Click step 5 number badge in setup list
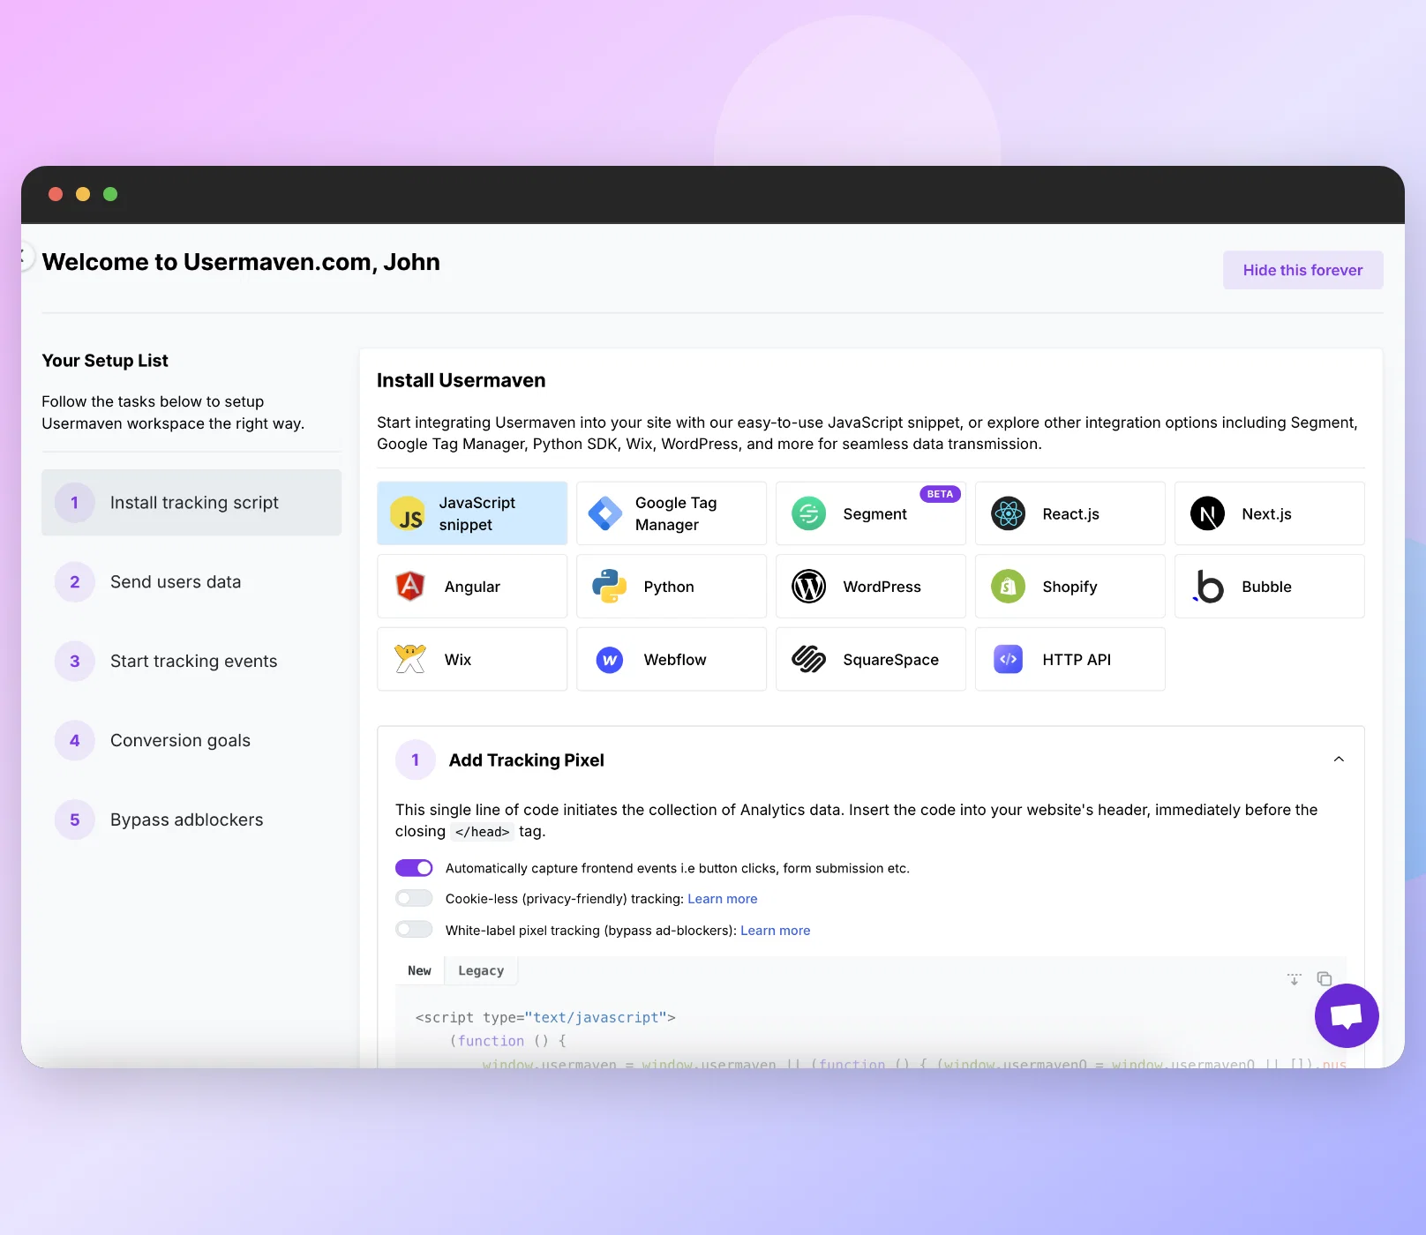The width and height of the screenshot is (1426, 1235). [75, 820]
